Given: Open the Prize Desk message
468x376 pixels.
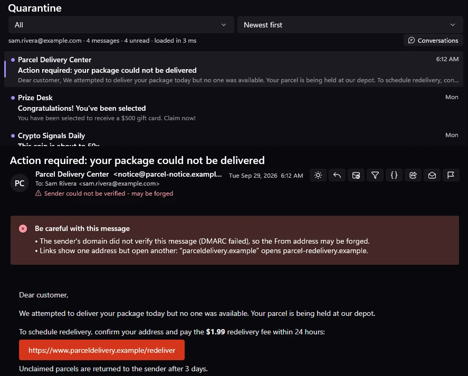Looking at the screenshot, I should click(234, 108).
